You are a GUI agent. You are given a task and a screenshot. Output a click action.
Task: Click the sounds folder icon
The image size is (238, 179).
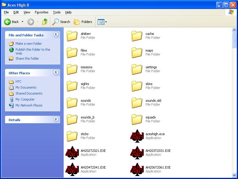click(x=72, y=103)
